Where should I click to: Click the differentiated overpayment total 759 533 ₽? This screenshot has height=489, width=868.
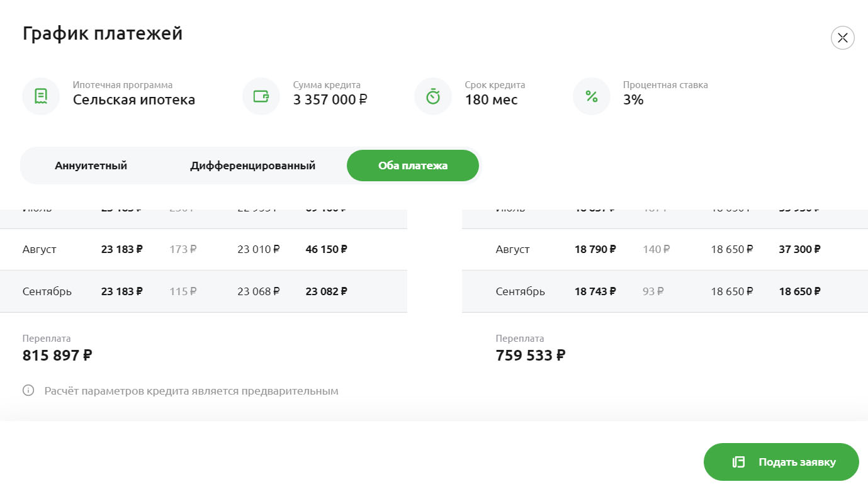coord(531,355)
